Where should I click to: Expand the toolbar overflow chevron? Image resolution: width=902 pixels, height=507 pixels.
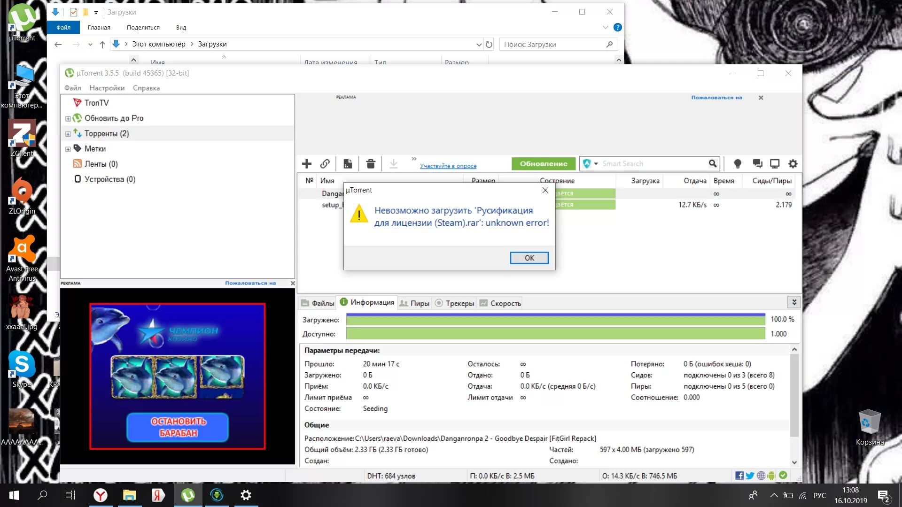tap(414, 159)
